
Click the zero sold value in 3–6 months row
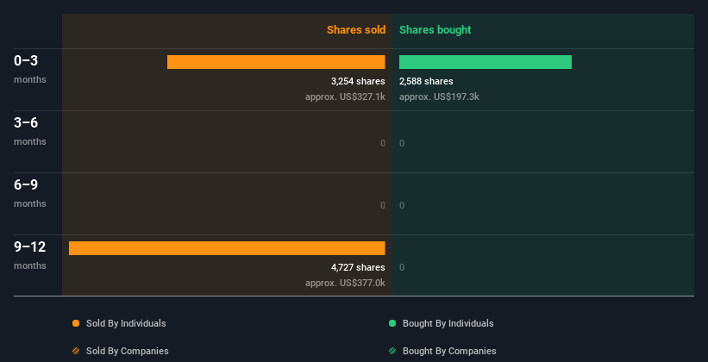click(382, 144)
